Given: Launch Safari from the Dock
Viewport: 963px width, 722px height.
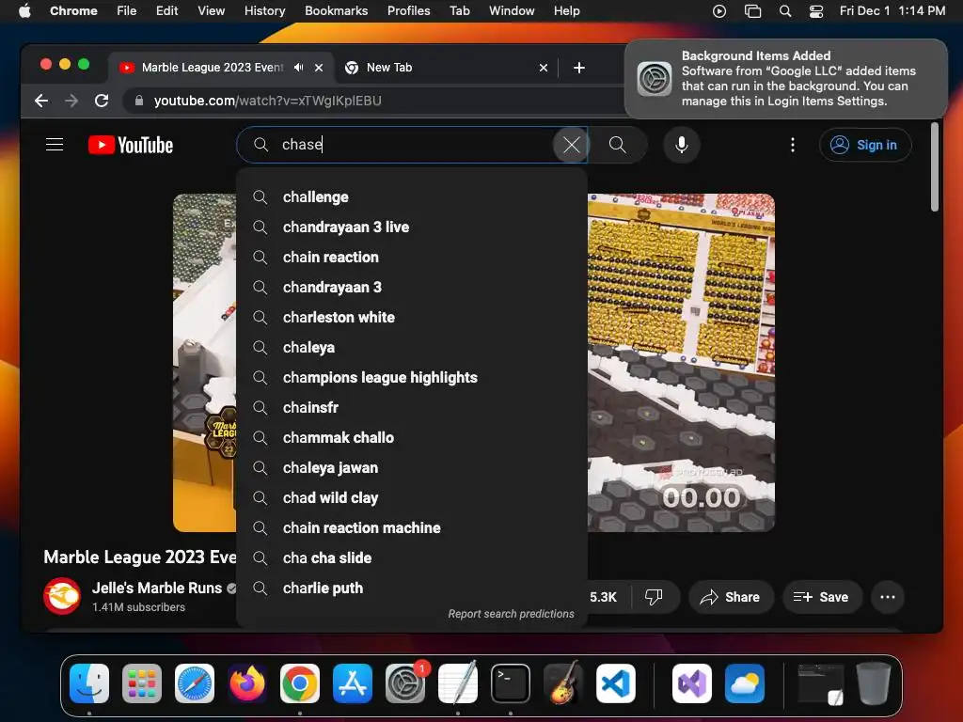Looking at the screenshot, I should click(x=195, y=683).
